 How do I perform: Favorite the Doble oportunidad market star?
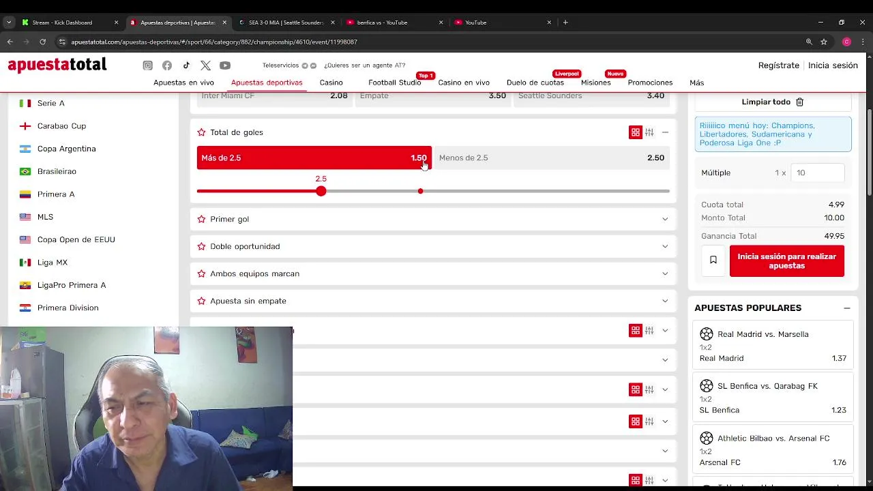pos(201,246)
